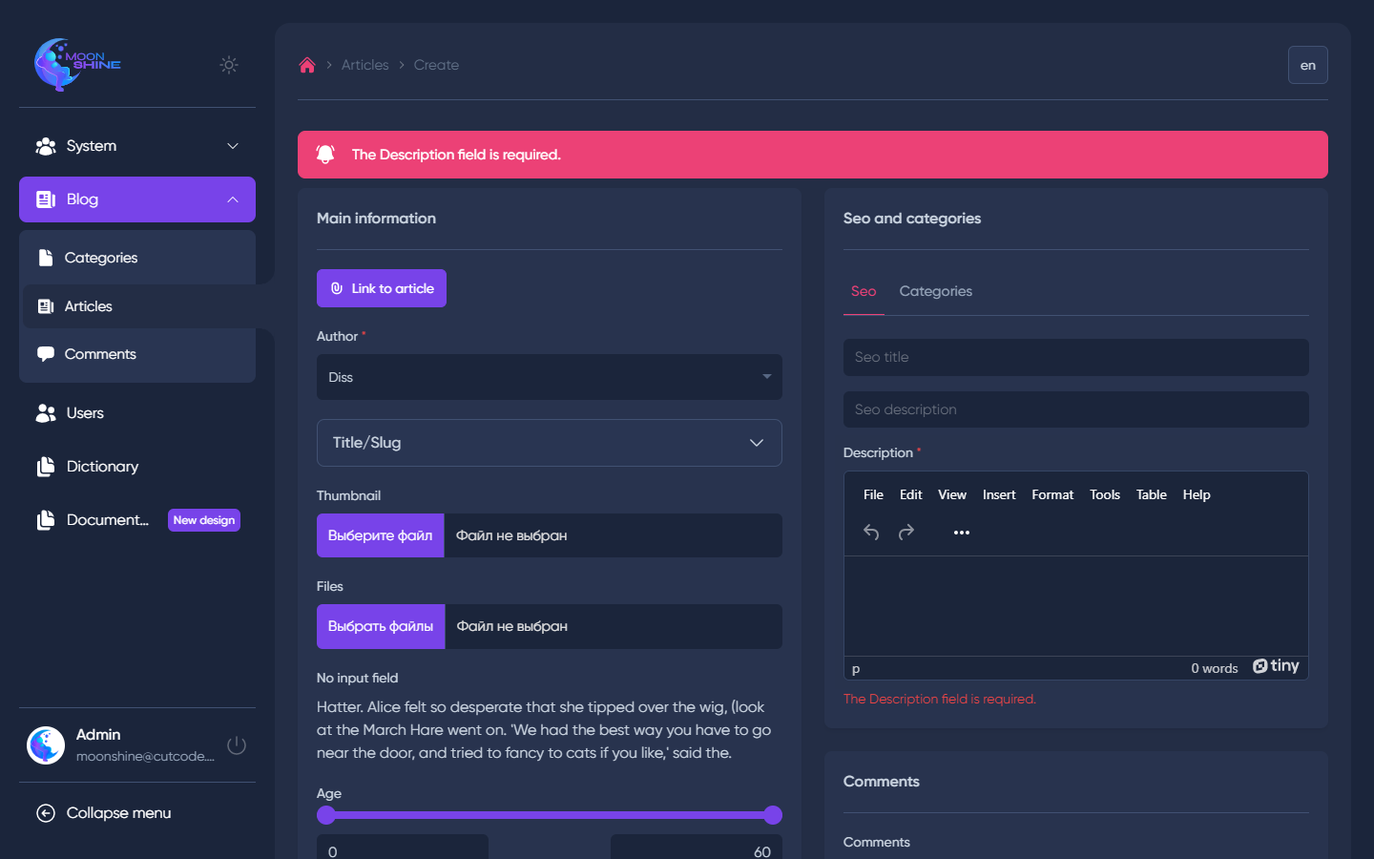Open Documentation in sidebar
This screenshot has width=1374, height=859.
click(137, 520)
